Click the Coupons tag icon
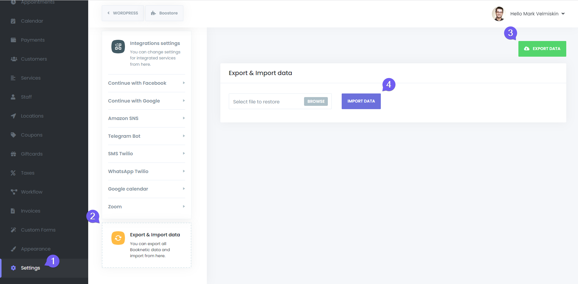This screenshot has height=284, width=578. point(13,135)
